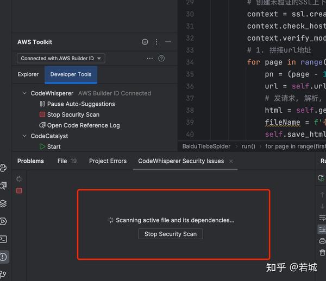Switch to the Explorer tab
The height and width of the screenshot is (281, 326).
pos(28,74)
